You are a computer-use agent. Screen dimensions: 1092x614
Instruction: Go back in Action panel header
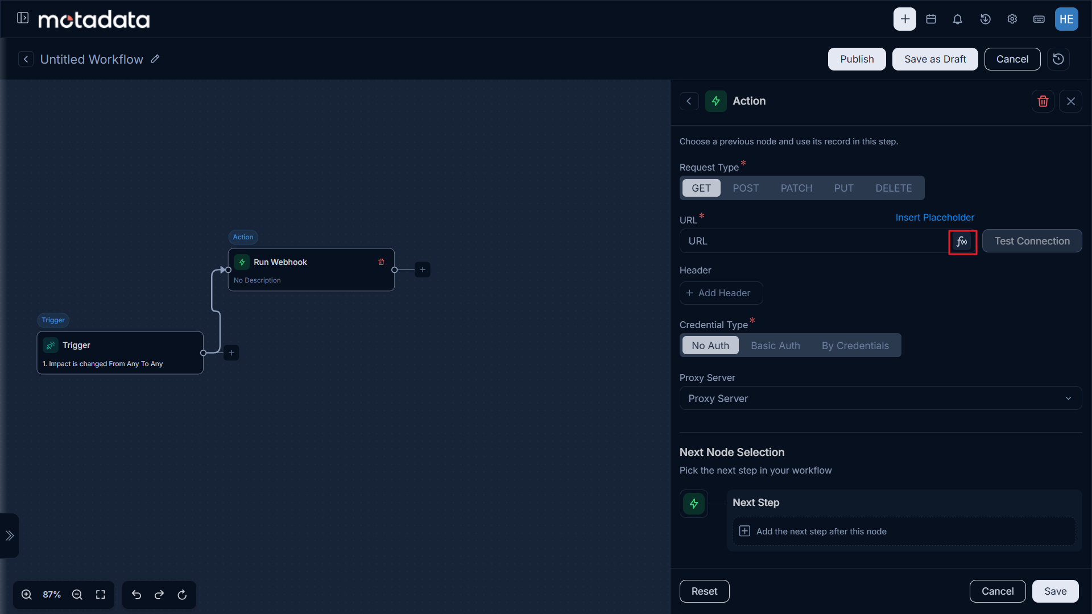coord(689,101)
